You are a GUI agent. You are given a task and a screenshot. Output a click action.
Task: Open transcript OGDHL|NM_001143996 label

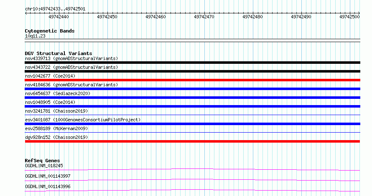tap(48, 186)
